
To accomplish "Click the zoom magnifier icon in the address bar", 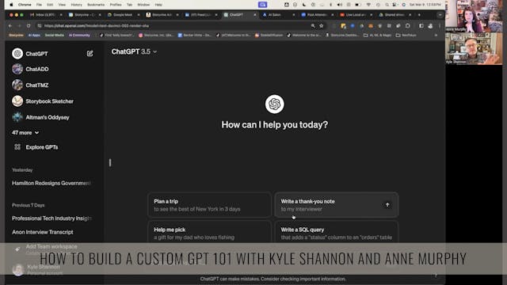I will [313, 26].
